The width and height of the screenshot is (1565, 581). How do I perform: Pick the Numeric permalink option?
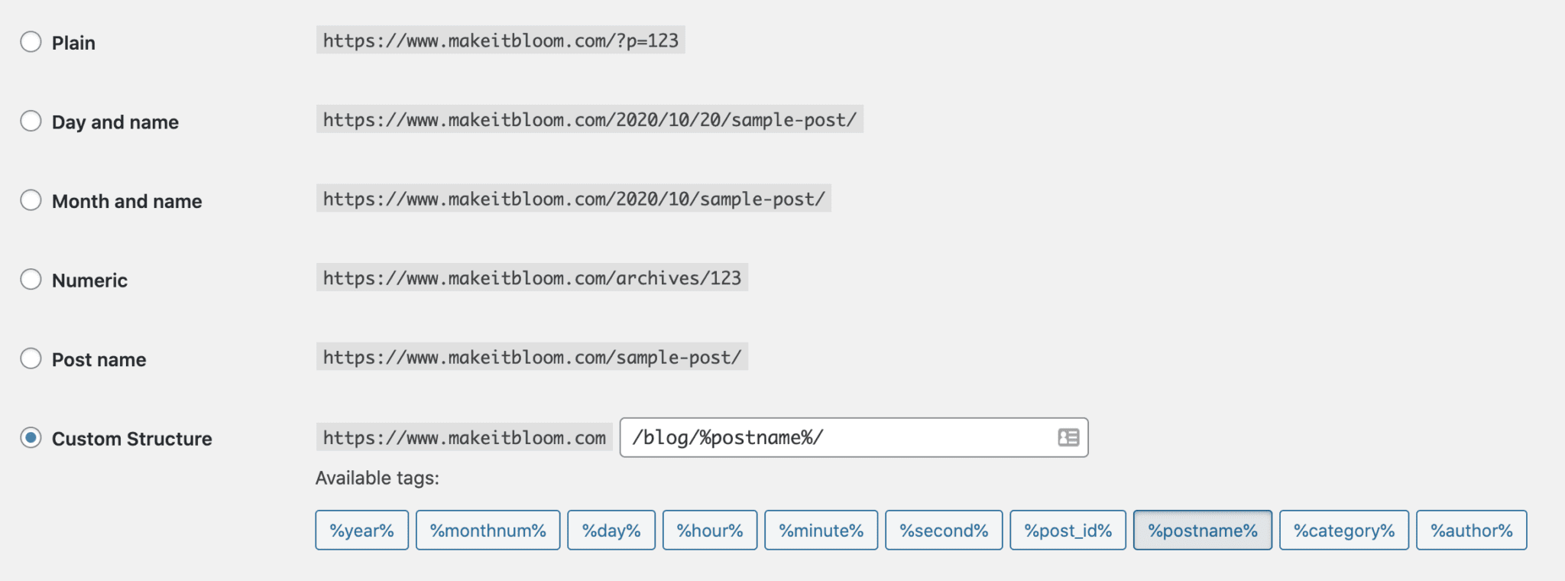(x=31, y=279)
